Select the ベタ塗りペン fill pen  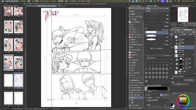coord(136,32)
